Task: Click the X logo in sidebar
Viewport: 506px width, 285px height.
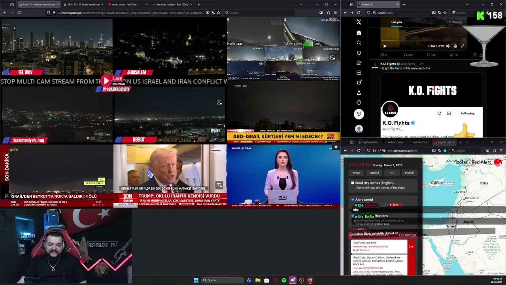Action: [359, 22]
